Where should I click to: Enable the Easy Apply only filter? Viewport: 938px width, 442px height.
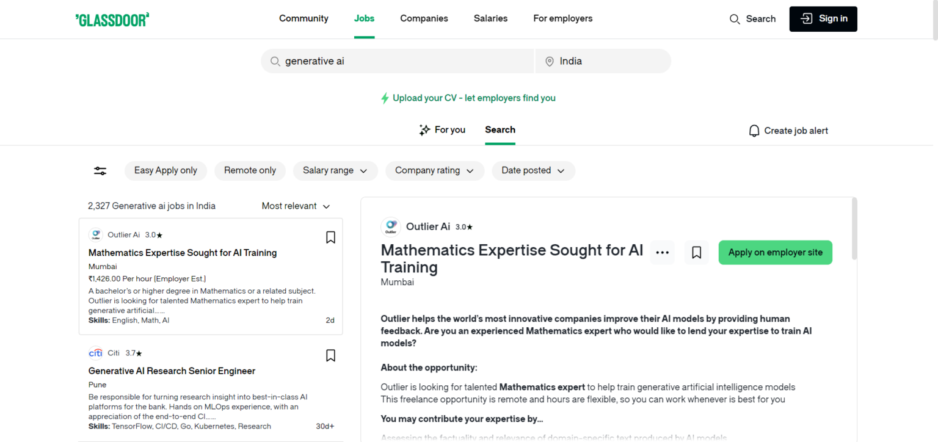pyautogui.click(x=165, y=171)
